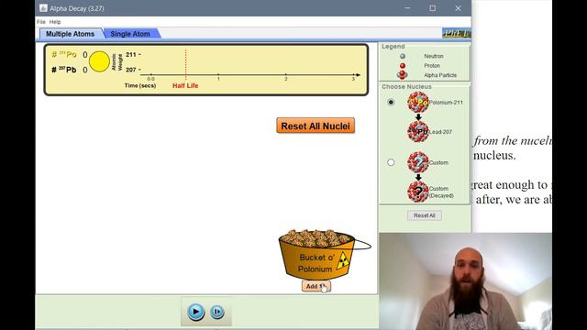Close the Alpha Decay window
The height and width of the screenshot is (330, 587).
point(458,8)
